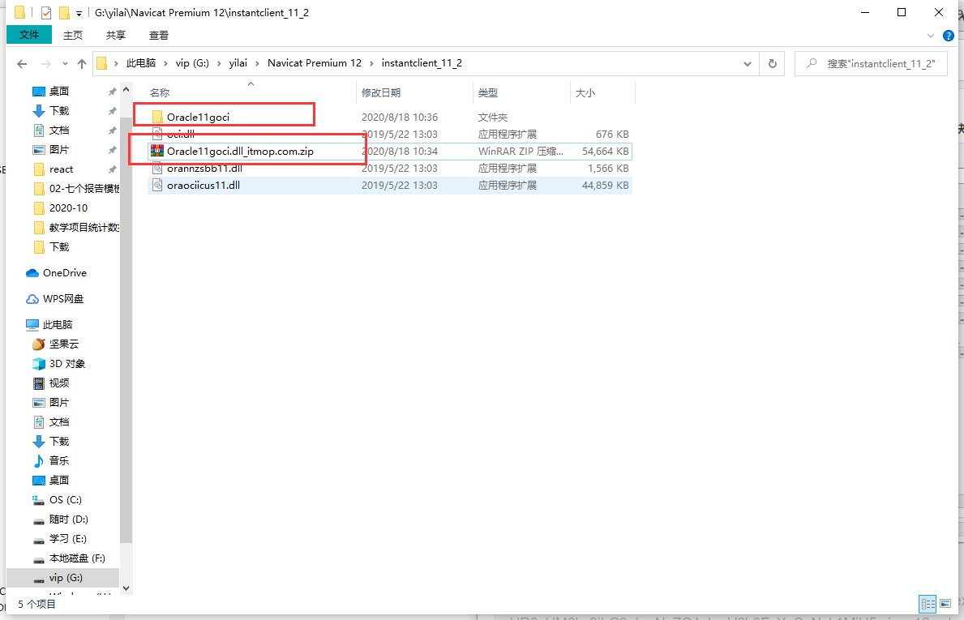Viewport: 964px width, 620px height.
Task: Open pinned 下载 in quick access
Action: pyautogui.click(x=59, y=110)
